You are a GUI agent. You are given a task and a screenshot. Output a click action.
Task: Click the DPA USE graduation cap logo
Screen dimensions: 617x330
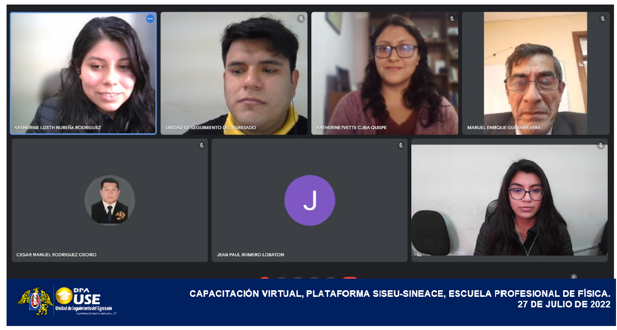(64, 296)
